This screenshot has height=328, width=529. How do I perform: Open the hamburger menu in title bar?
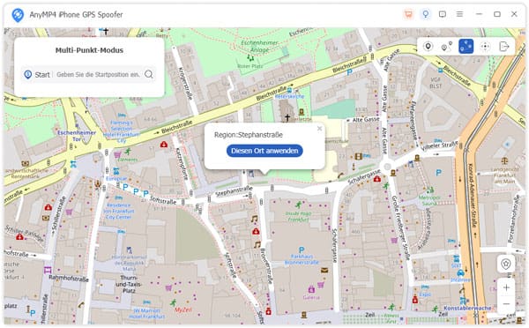(459, 14)
